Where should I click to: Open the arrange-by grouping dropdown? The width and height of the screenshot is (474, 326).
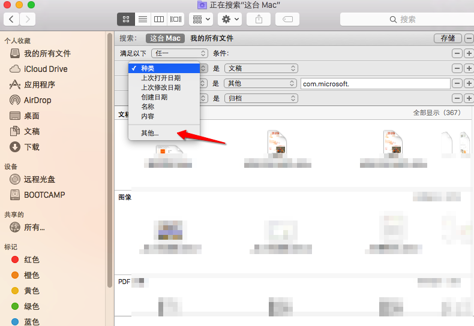click(201, 19)
